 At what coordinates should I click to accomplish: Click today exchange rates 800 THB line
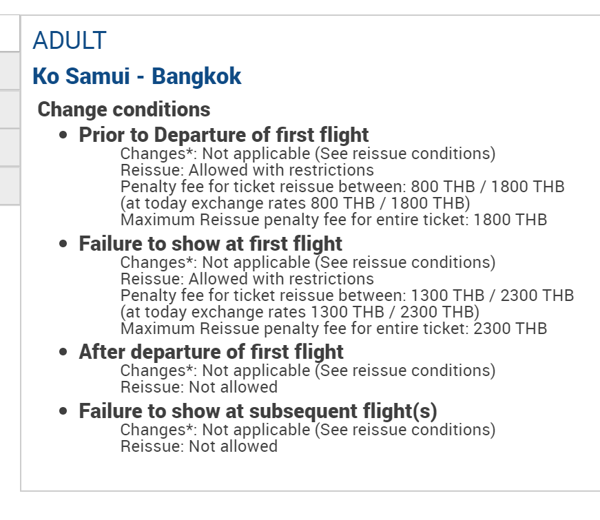295,203
